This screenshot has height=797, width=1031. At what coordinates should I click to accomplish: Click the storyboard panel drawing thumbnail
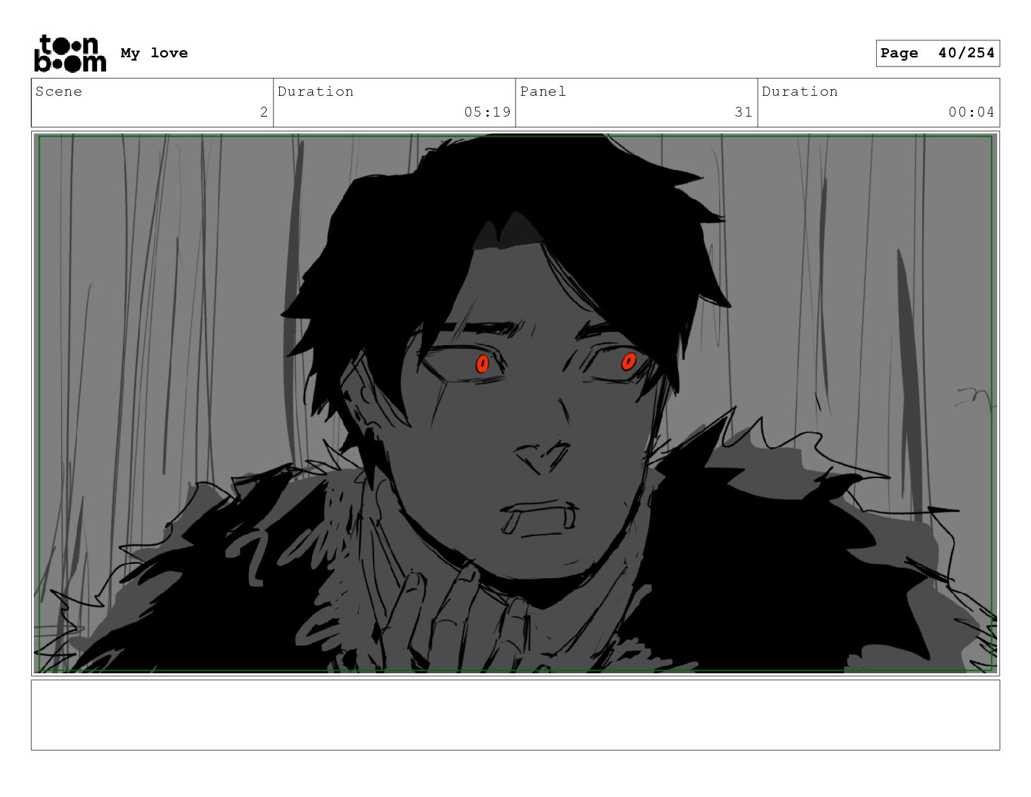(x=515, y=403)
